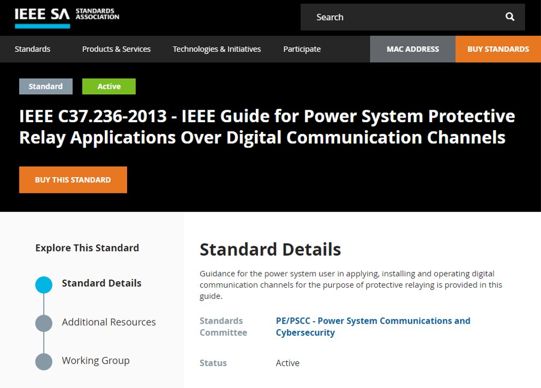This screenshot has width=541, height=388.
Task: Click the Active status value text
Action: pyautogui.click(x=287, y=363)
